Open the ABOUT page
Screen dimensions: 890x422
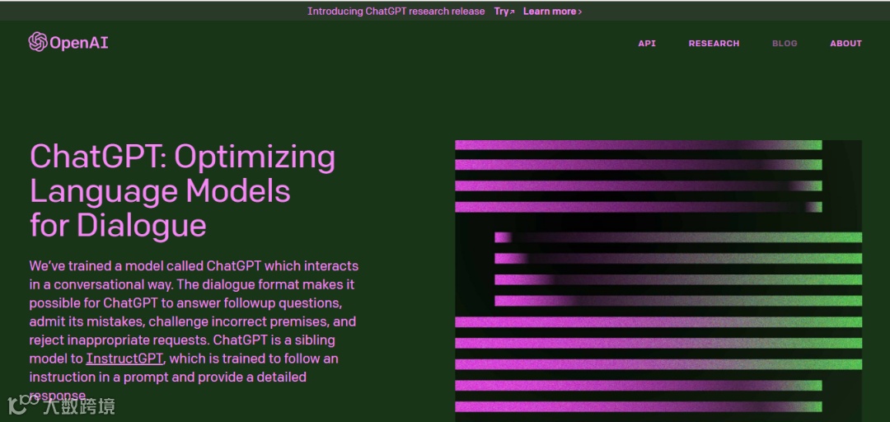click(845, 43)
